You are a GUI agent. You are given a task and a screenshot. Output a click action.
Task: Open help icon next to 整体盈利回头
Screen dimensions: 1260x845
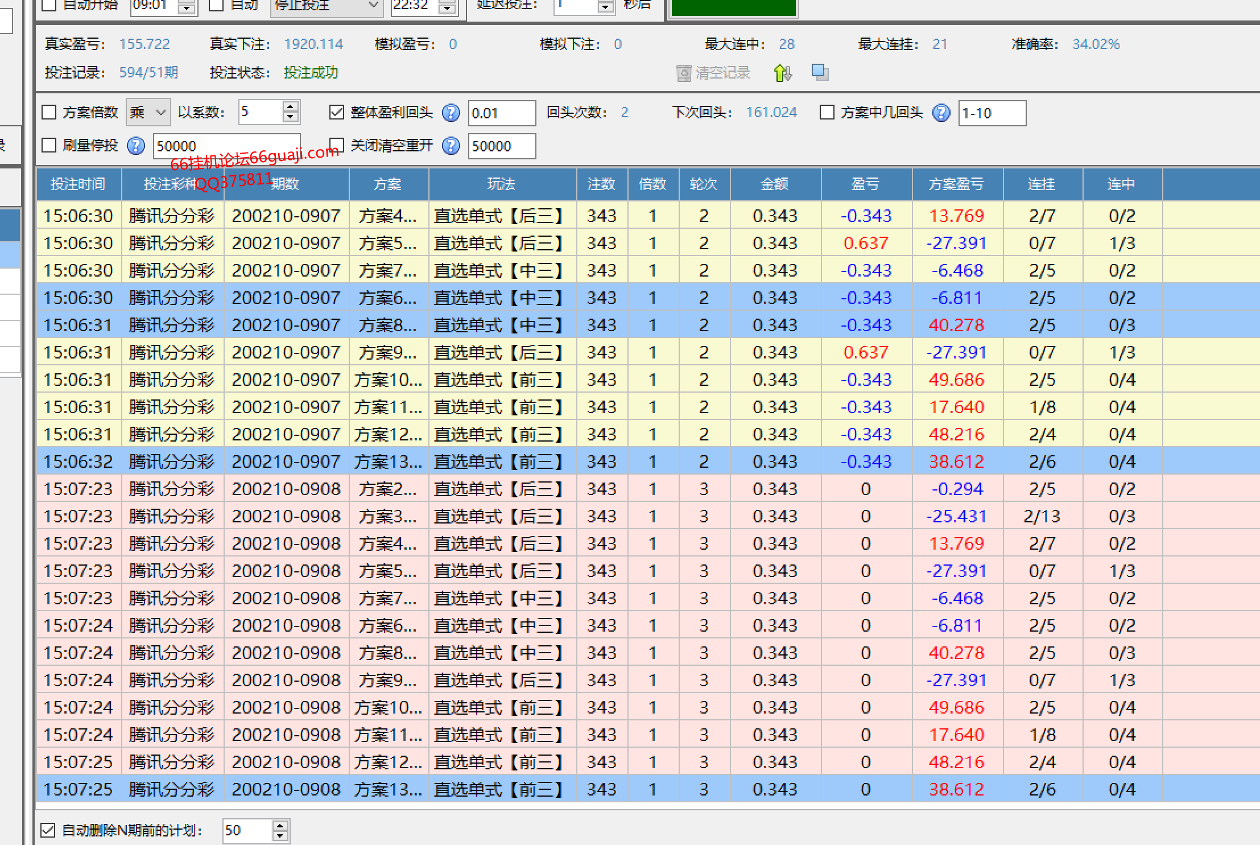pyautogui.click(x=451, y=113)
